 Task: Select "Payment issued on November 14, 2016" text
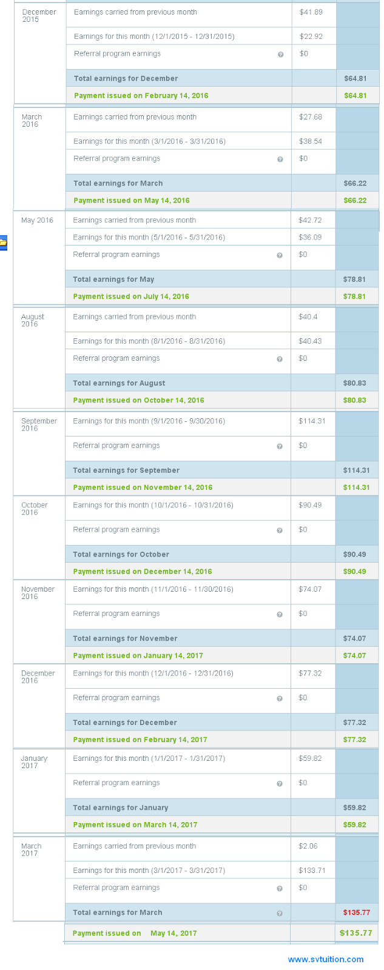tap(143, 487)
